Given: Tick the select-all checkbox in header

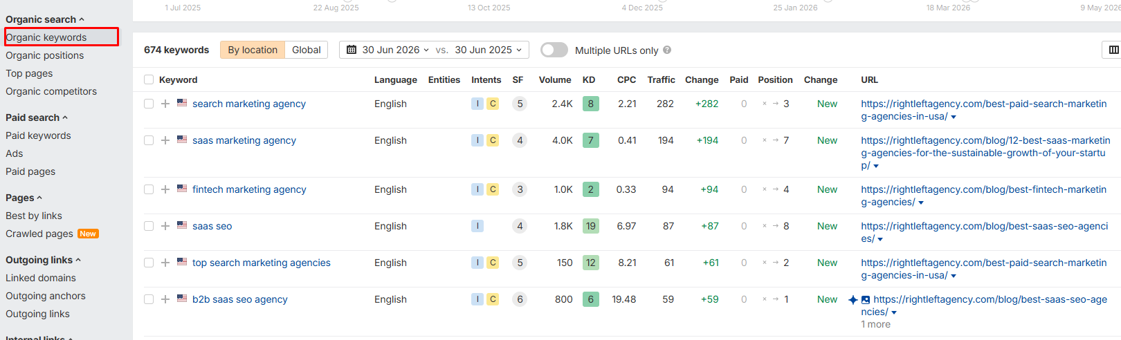Looking at the screenshot, I should [x=149, y=79].
